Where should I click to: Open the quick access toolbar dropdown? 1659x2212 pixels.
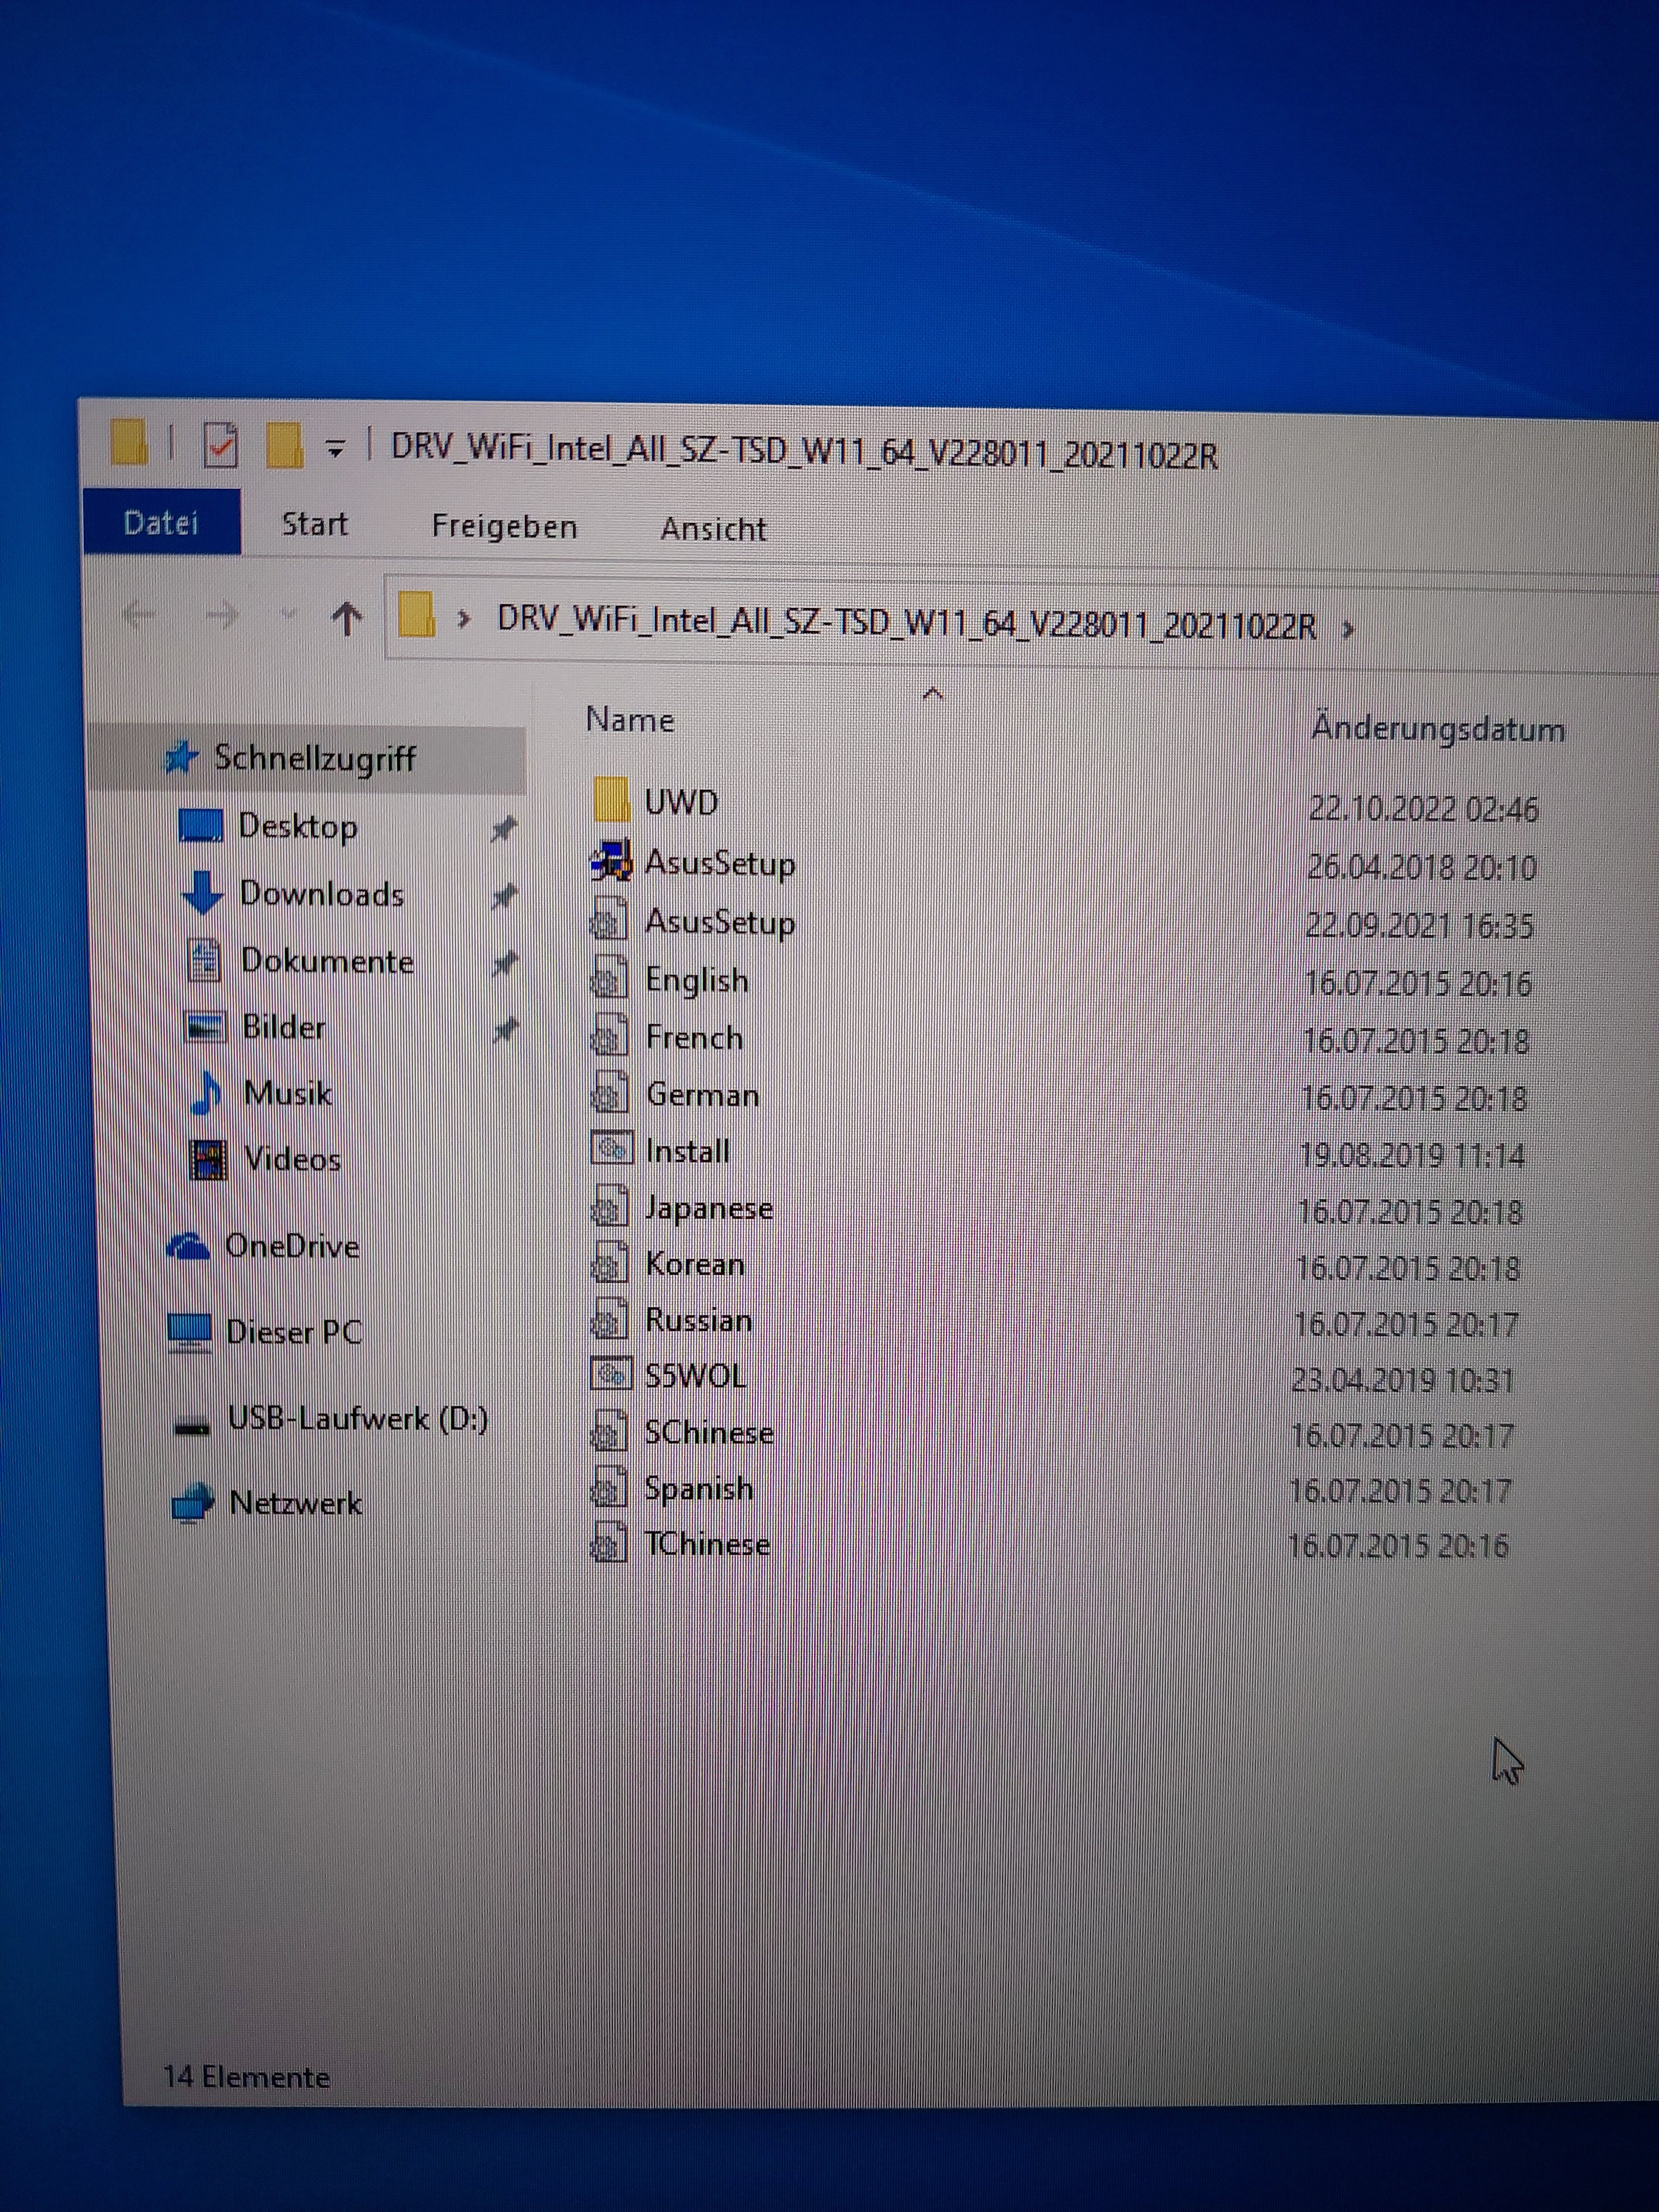[336, 450]
